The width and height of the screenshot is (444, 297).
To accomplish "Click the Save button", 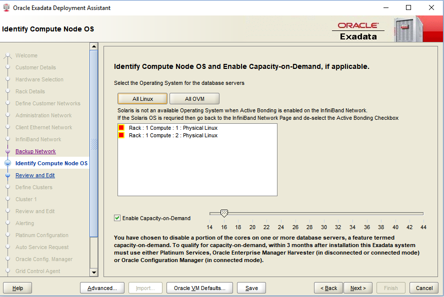I will (251, 288).
